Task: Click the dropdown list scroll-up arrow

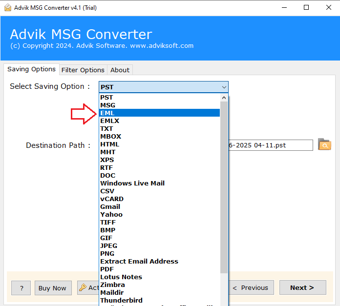Action: (224, 98)
